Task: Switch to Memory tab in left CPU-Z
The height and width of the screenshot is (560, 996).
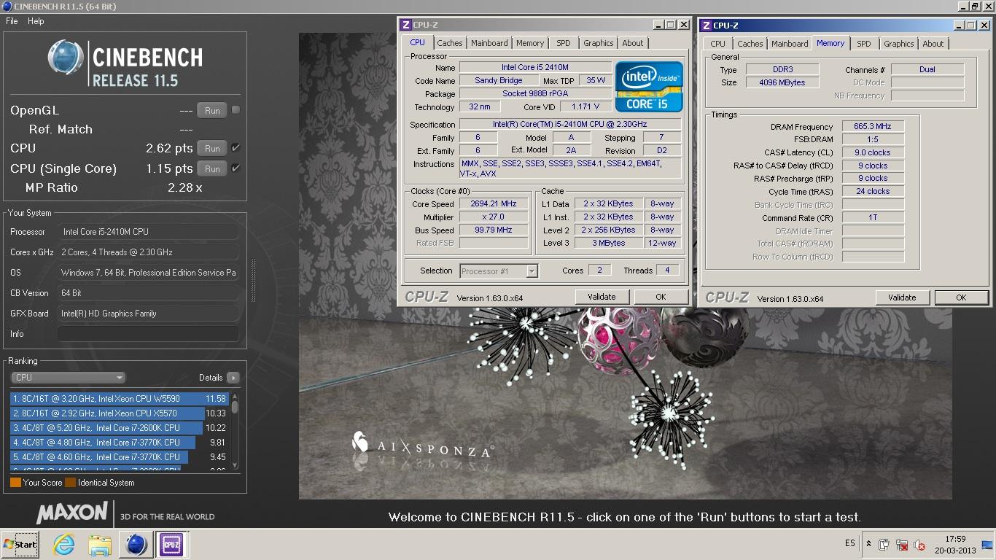Action: point(530,43)
